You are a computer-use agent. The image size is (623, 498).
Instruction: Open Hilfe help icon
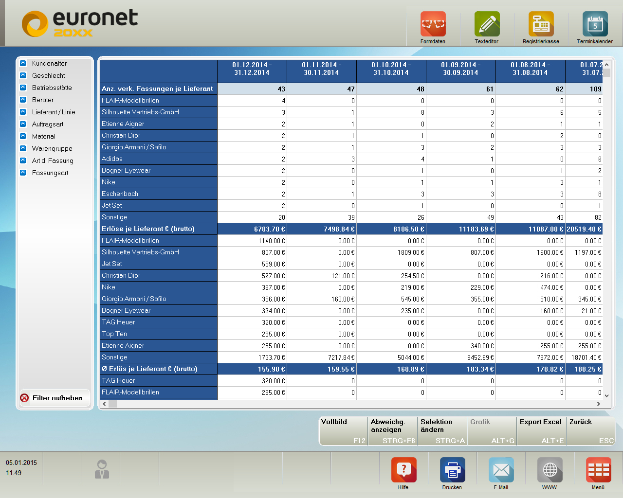click(403, 470)
